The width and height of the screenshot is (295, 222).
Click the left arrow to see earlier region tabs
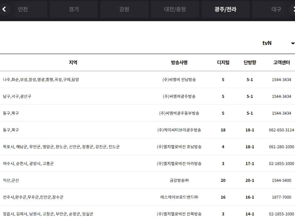coord(4,9)
